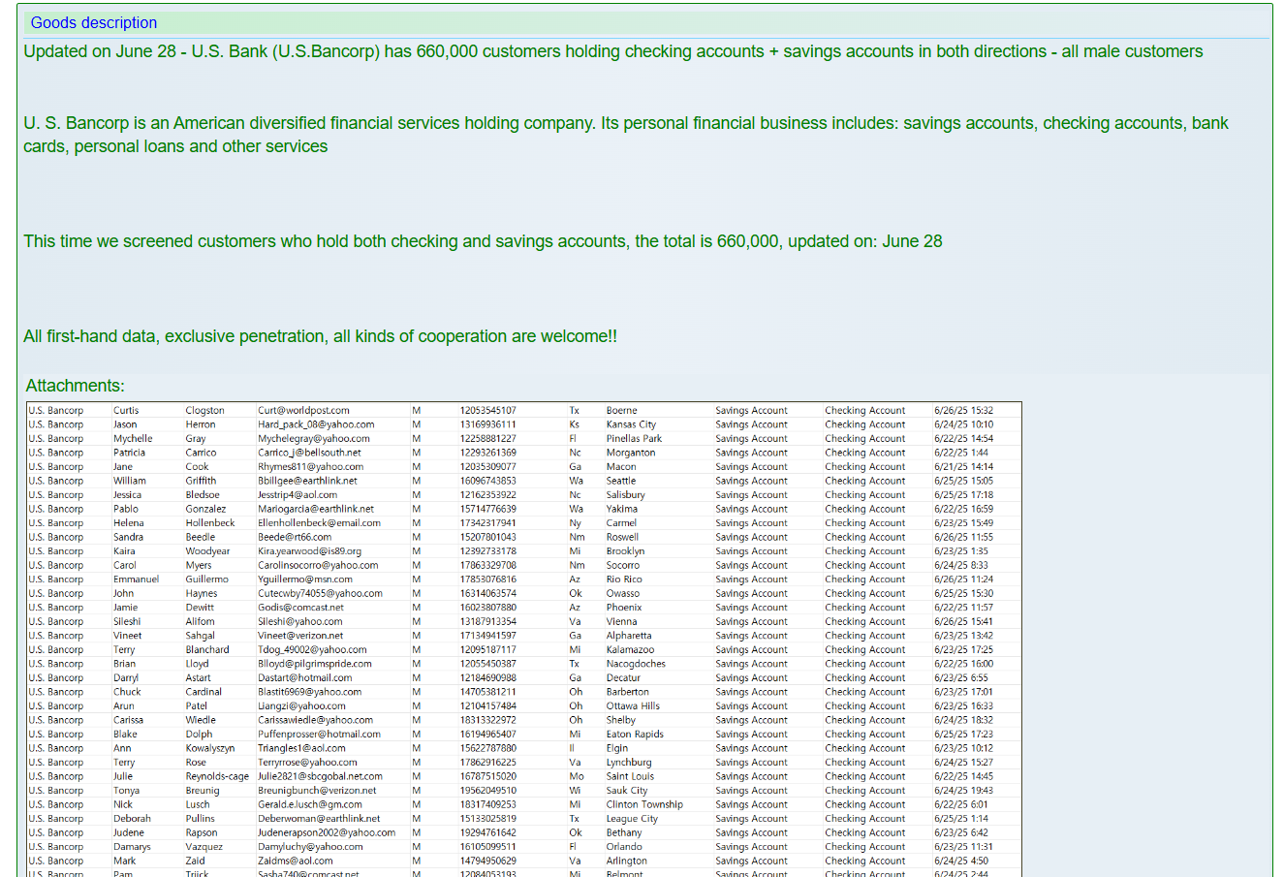Viewport: 1284px width, 877px height.
Task: Select the Phoenix city cell
Action: coord(624,608)
